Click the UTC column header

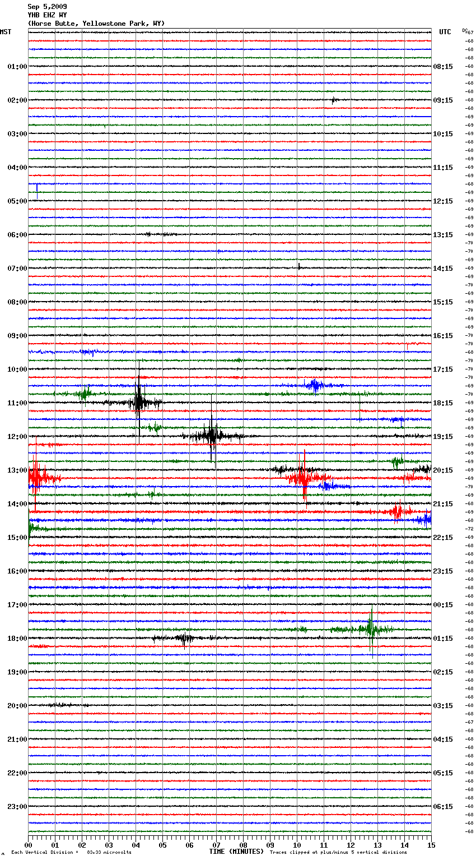(x=445, y=32)
